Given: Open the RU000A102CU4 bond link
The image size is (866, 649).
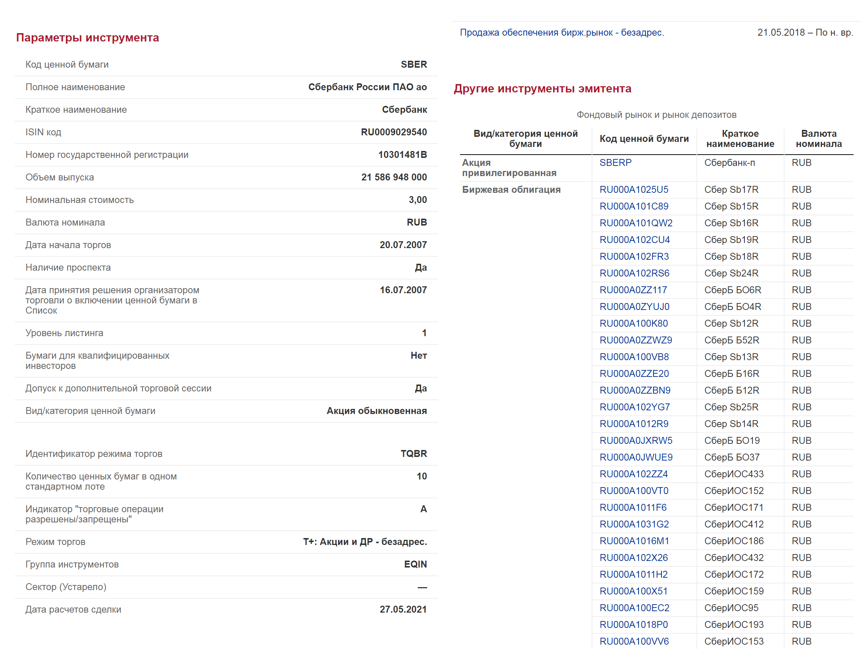Looking at the screenshot, I should (634, 240).
